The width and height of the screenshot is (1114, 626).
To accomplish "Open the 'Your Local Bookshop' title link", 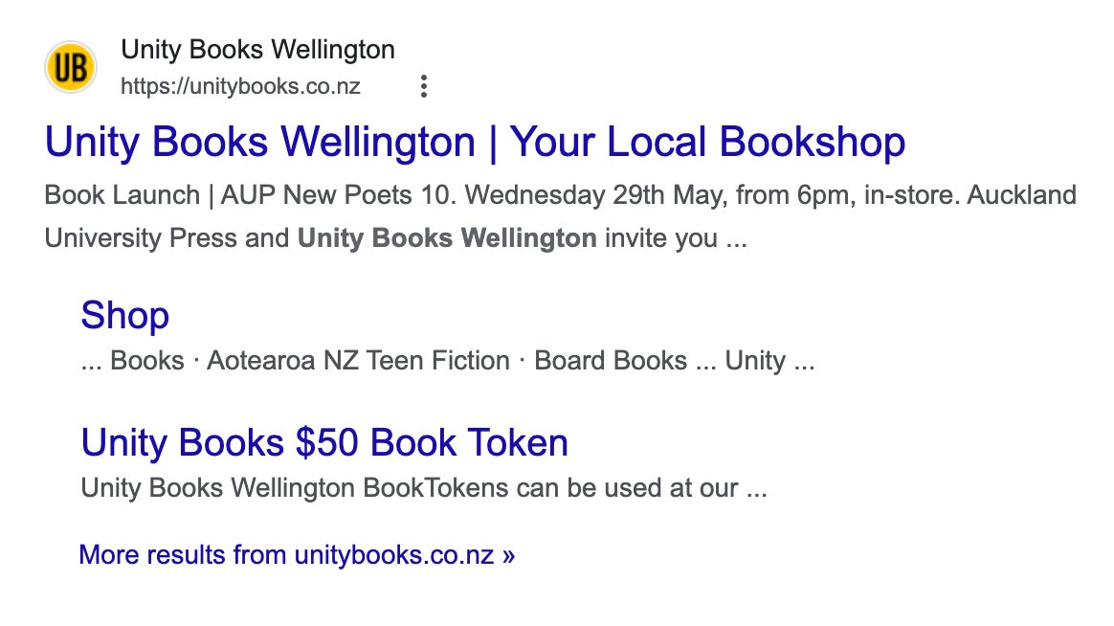I will point(475,143).
